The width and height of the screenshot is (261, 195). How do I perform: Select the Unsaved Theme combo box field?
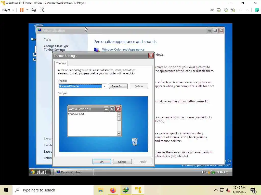[80, 86]
